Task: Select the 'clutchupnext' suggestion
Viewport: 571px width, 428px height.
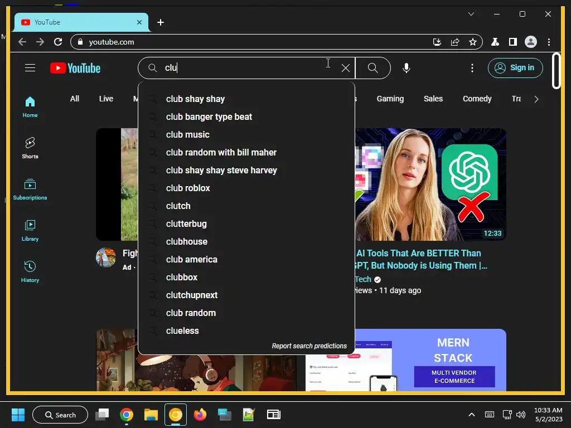Action: (x=246, y=295)
